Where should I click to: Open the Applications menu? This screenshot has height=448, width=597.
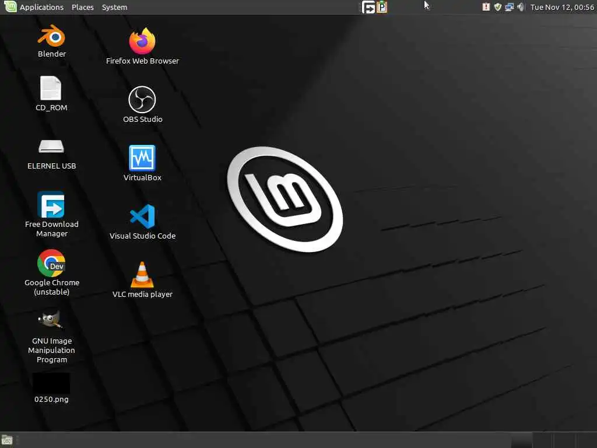coord(41,7)
